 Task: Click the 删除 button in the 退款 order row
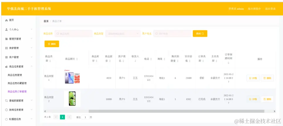267,78
